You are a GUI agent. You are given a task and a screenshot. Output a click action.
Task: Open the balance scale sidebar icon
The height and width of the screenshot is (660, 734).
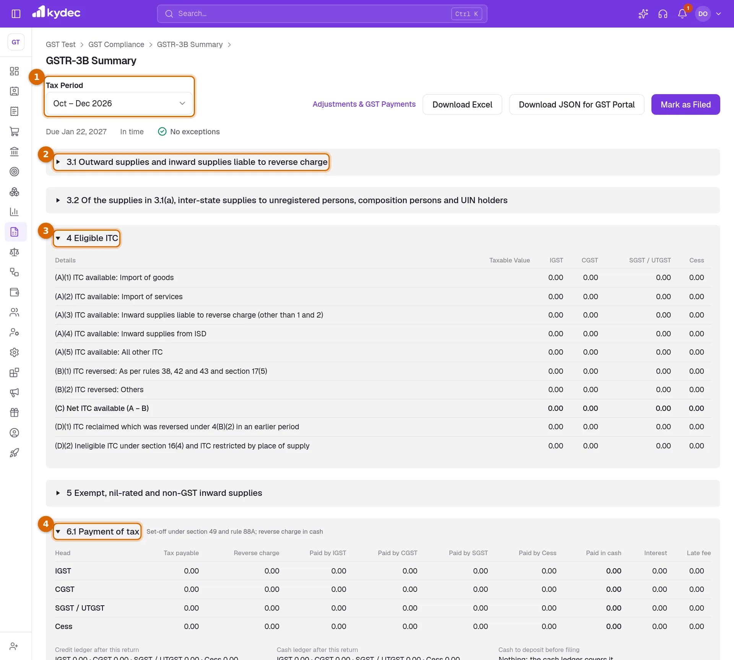pyautogui.click(x=15, y=252)
